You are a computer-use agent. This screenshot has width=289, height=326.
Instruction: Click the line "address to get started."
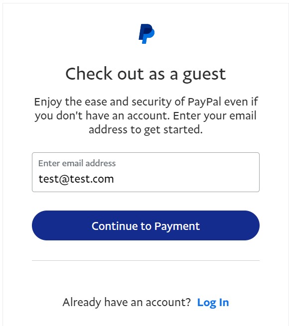(x=145, y=130)
